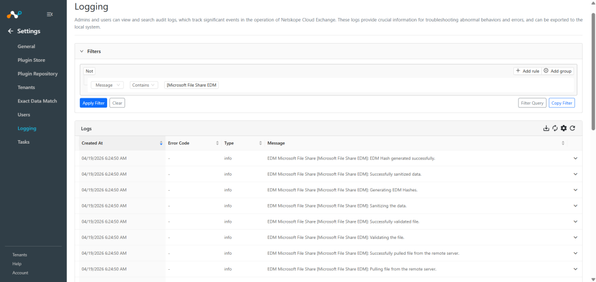Image resolution: width=596 pixels, height=282 pixels.
Task: Click the Logs panel title
Action: point(86,128)
